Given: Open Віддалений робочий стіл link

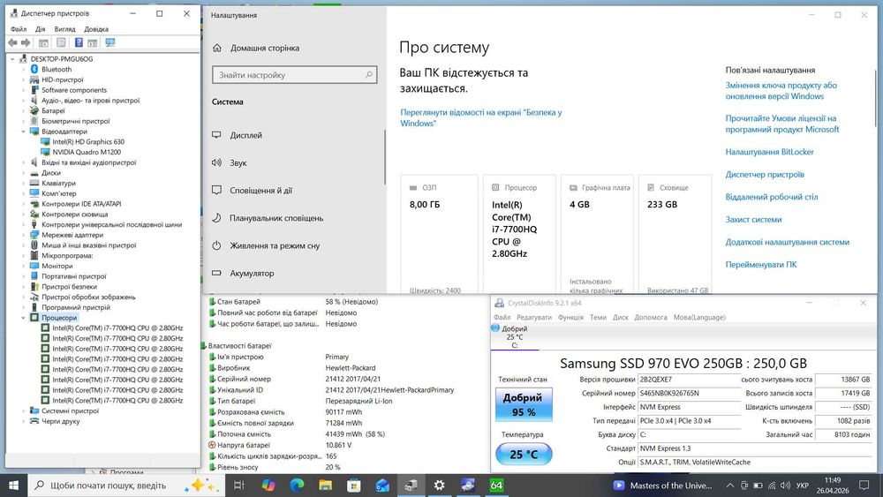Looking at the screenshot, I should [x=772, y=197].
